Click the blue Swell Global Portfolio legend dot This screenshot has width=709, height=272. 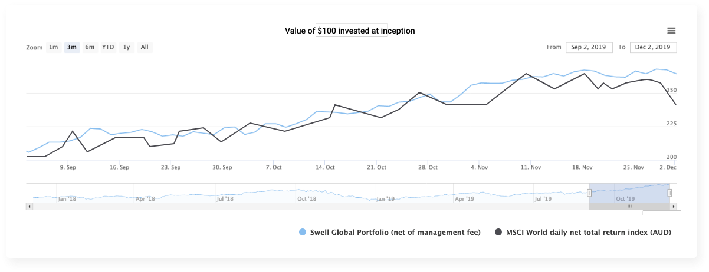303,233
